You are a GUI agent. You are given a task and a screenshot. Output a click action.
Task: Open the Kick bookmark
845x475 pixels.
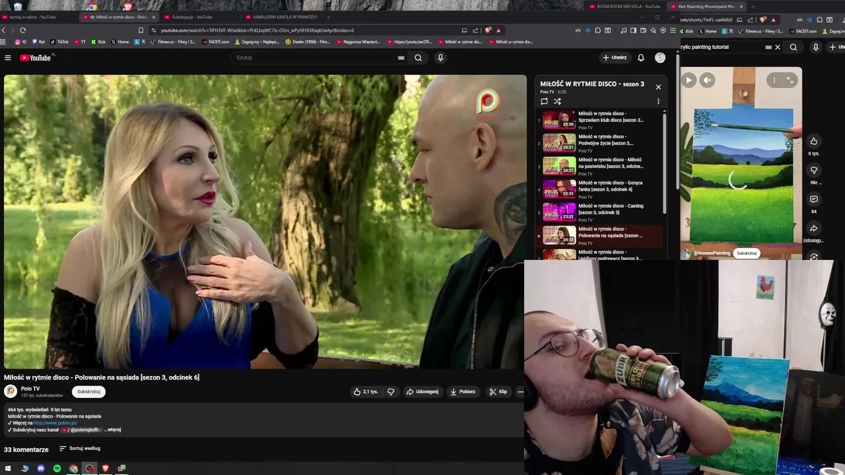98,42
